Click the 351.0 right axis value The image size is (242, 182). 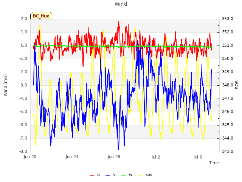(228, 45)
